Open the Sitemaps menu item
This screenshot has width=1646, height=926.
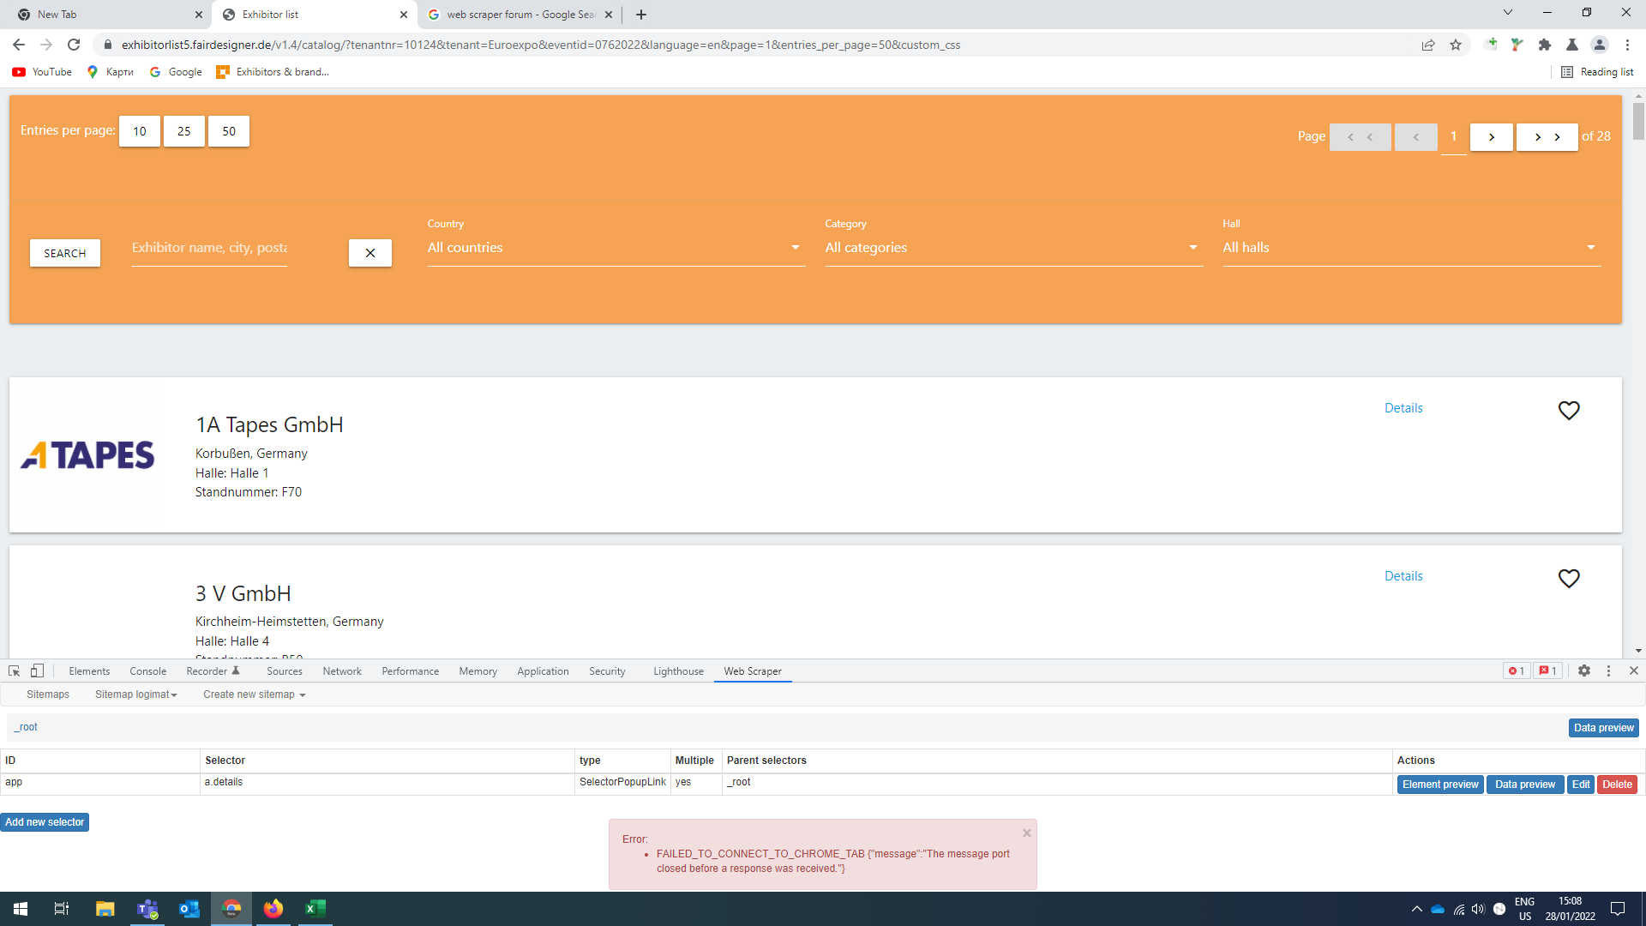pos(48,694)
